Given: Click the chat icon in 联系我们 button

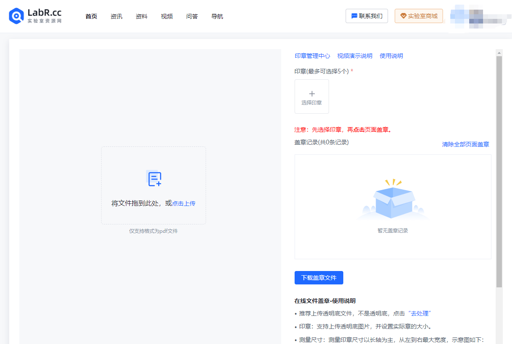Looking at the screenshot, I should click(355, 16).
